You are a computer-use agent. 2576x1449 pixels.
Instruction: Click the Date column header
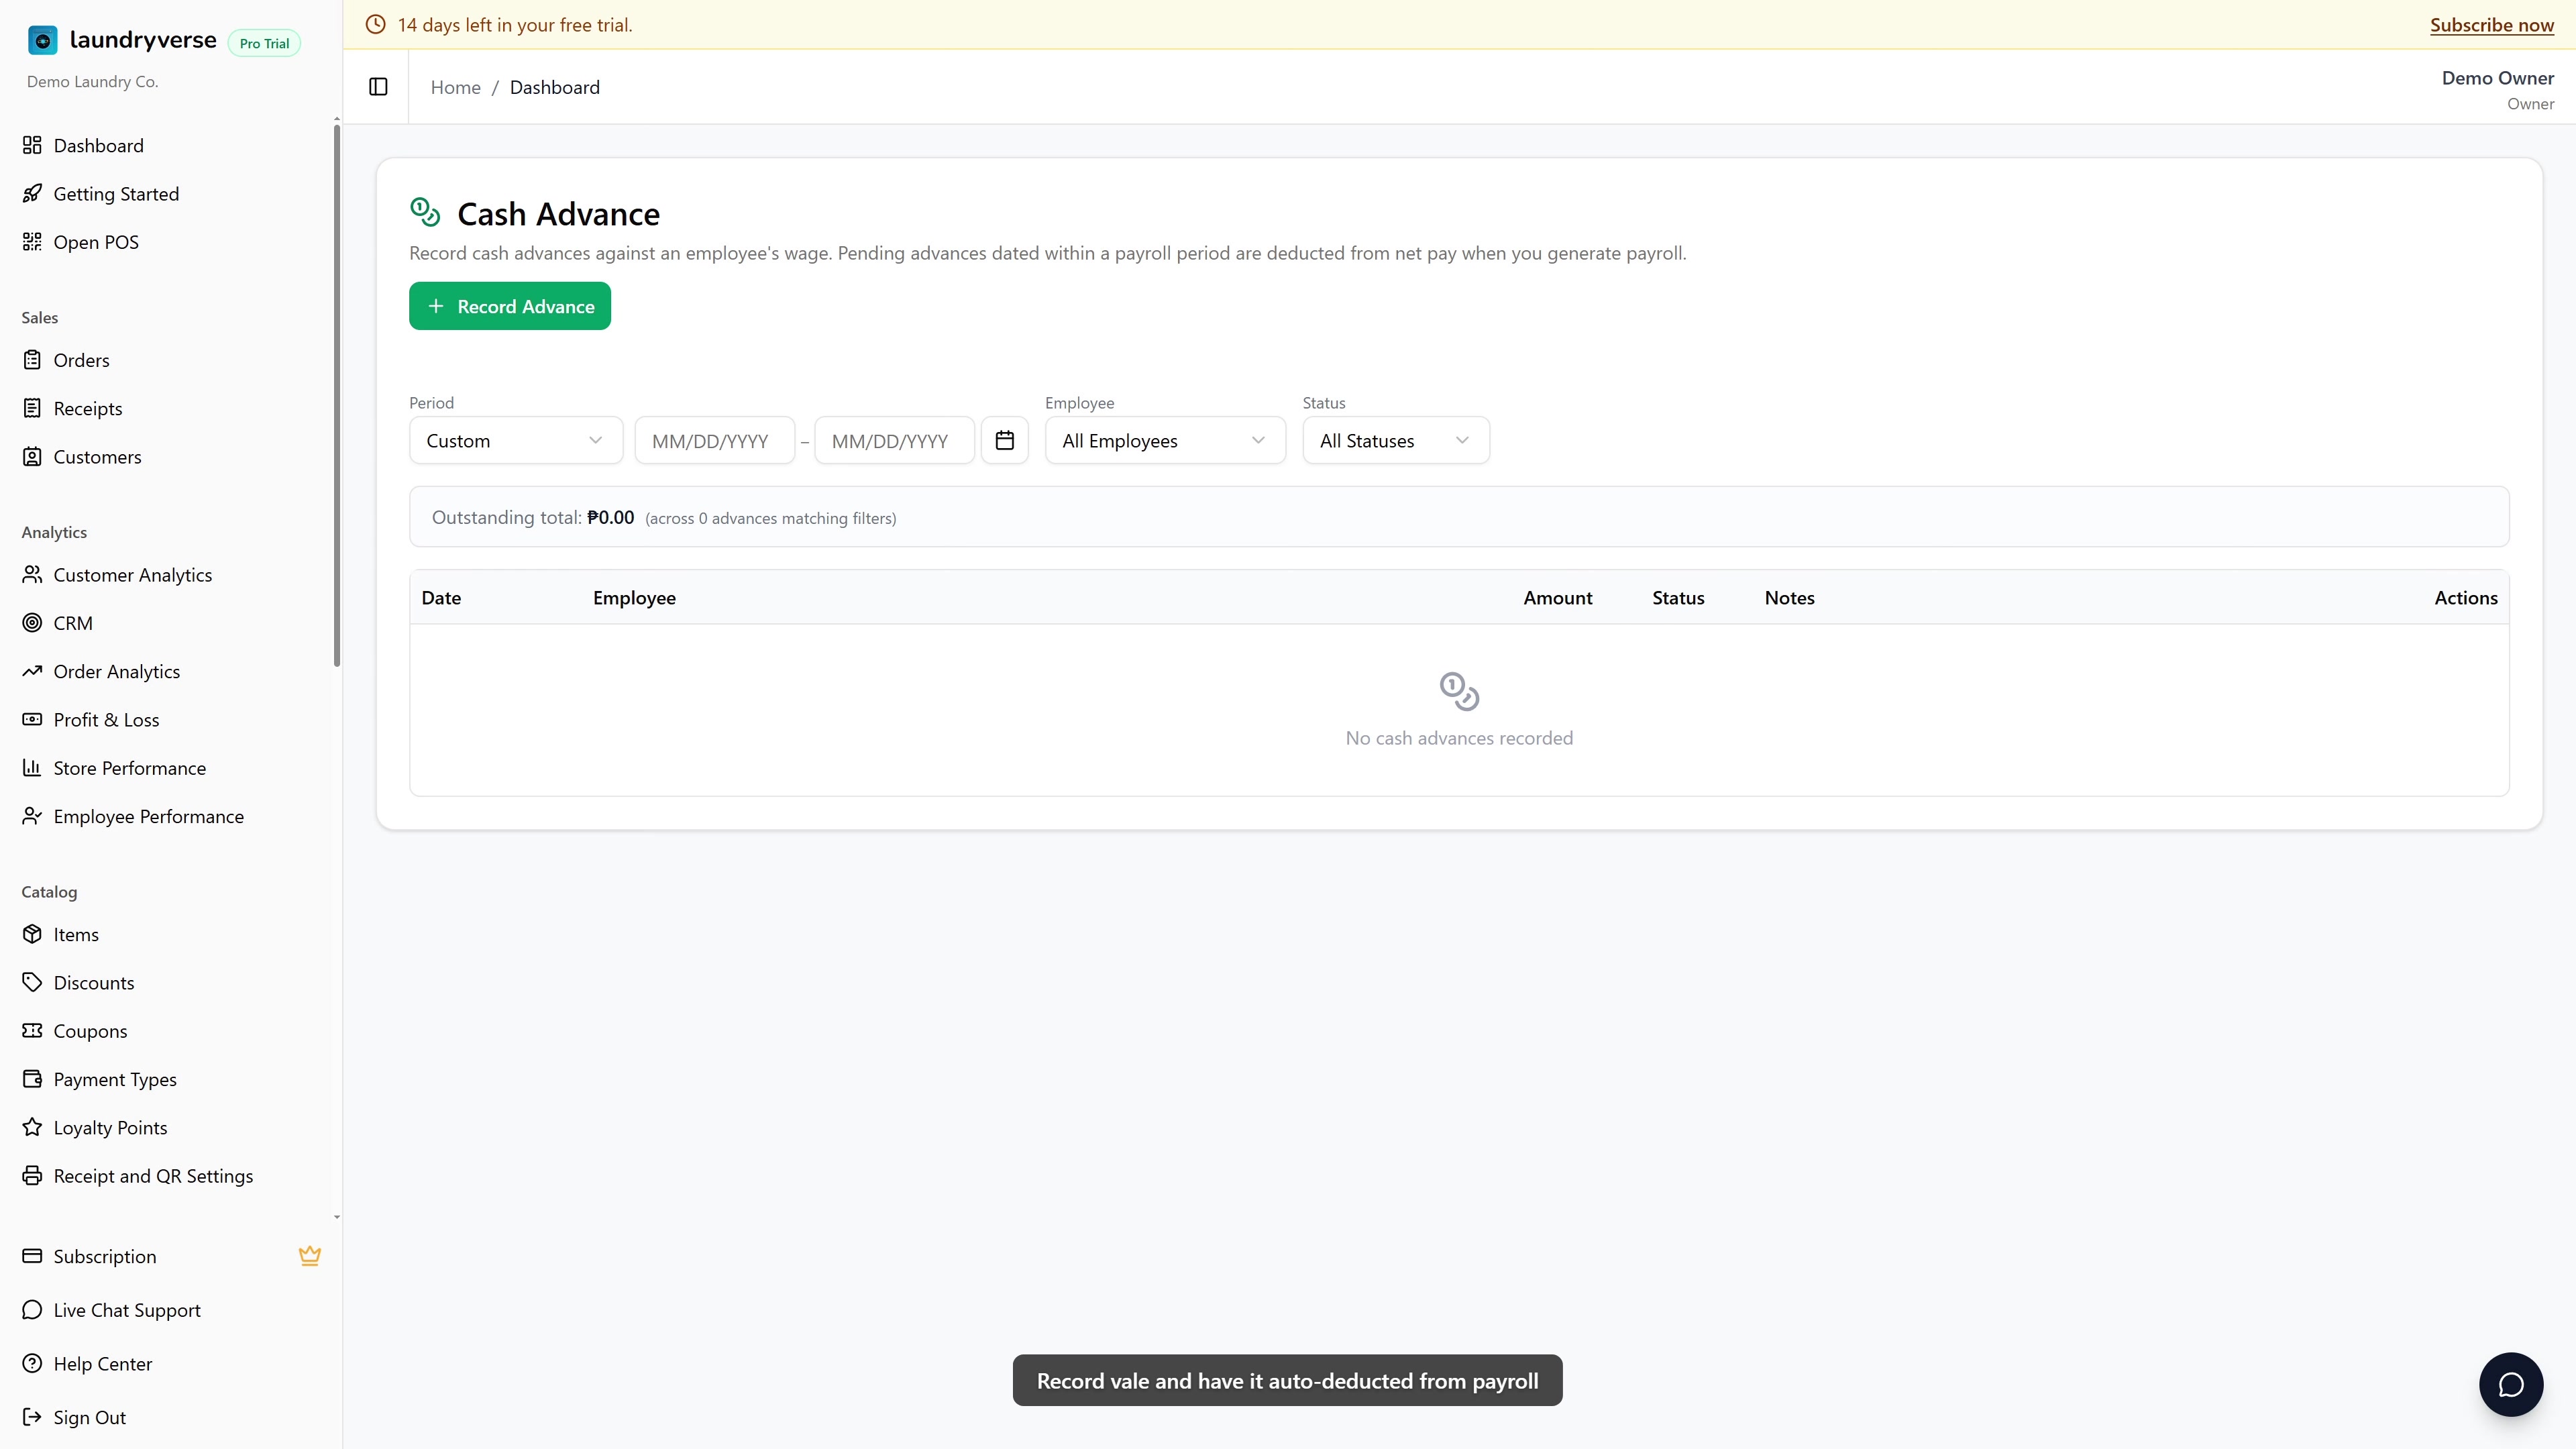point(441,597)
